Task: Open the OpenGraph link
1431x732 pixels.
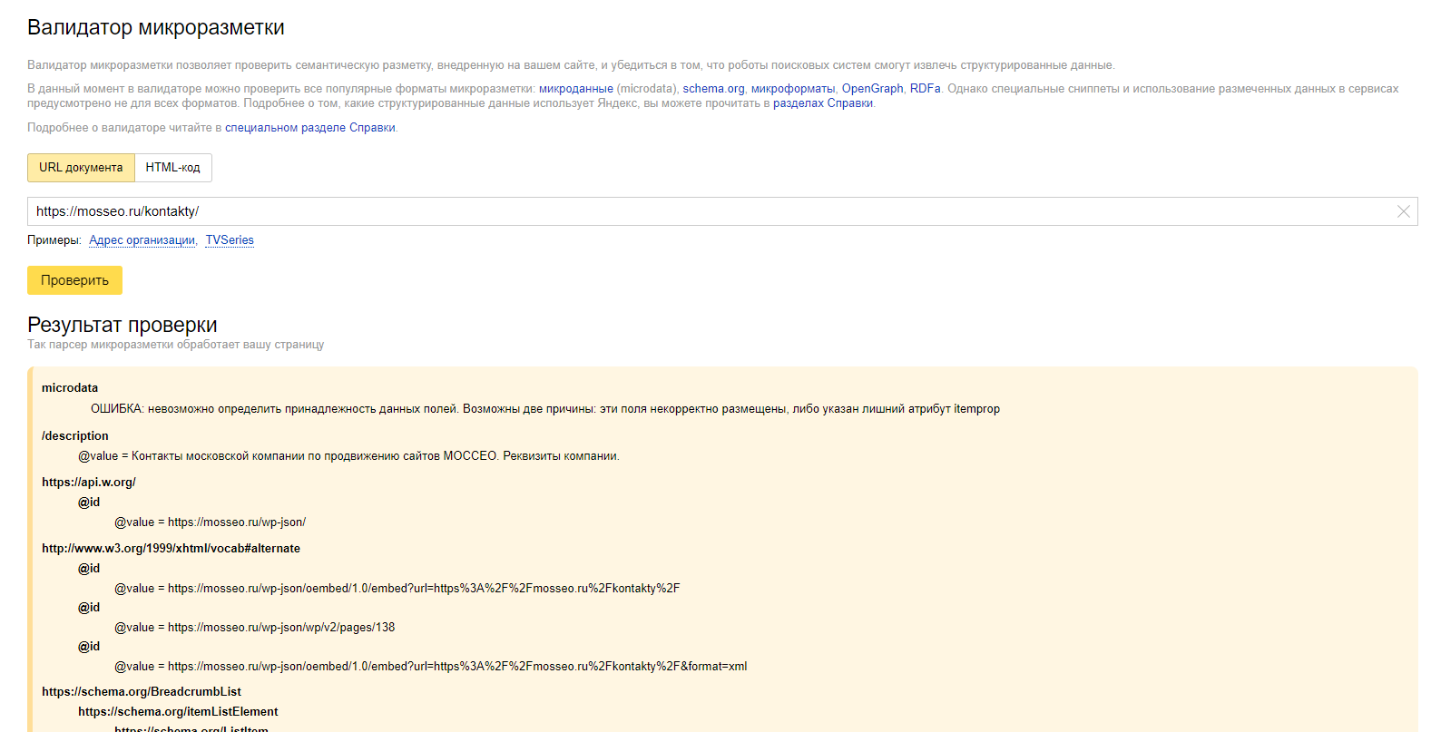Action: point(872,89)
